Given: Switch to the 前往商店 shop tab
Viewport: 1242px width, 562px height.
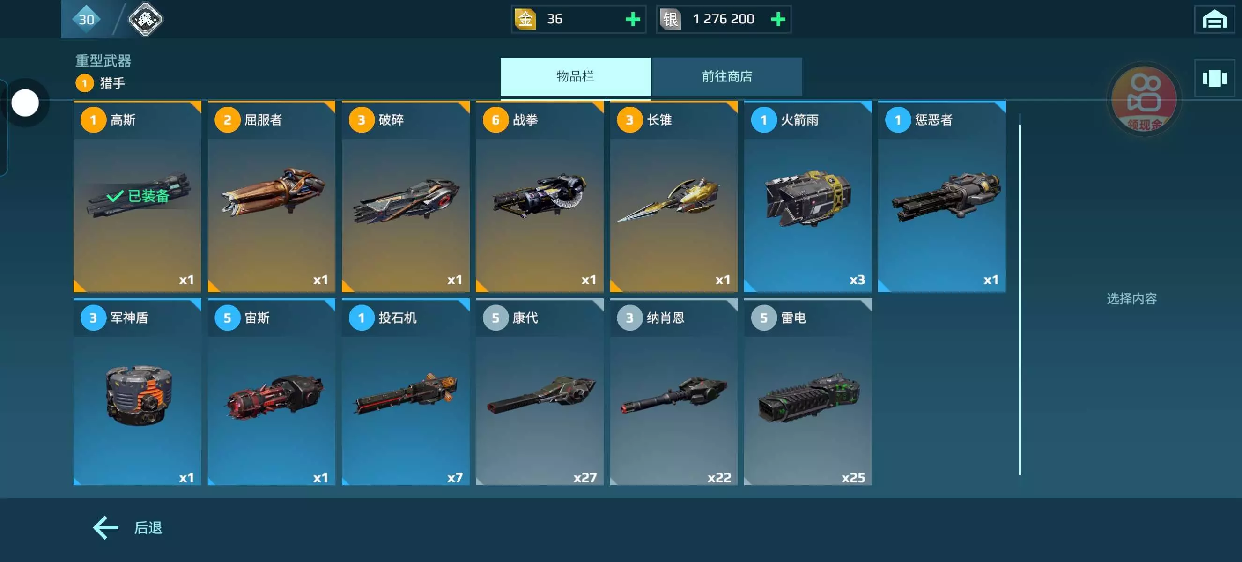Looking at the screenshot, I should [x=726, y=76].
